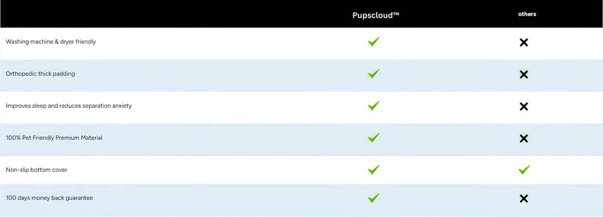Click 'Non-slip bottom cover' feature label
The width and height of the screenshot is (603, 217).
click(37, 170)
